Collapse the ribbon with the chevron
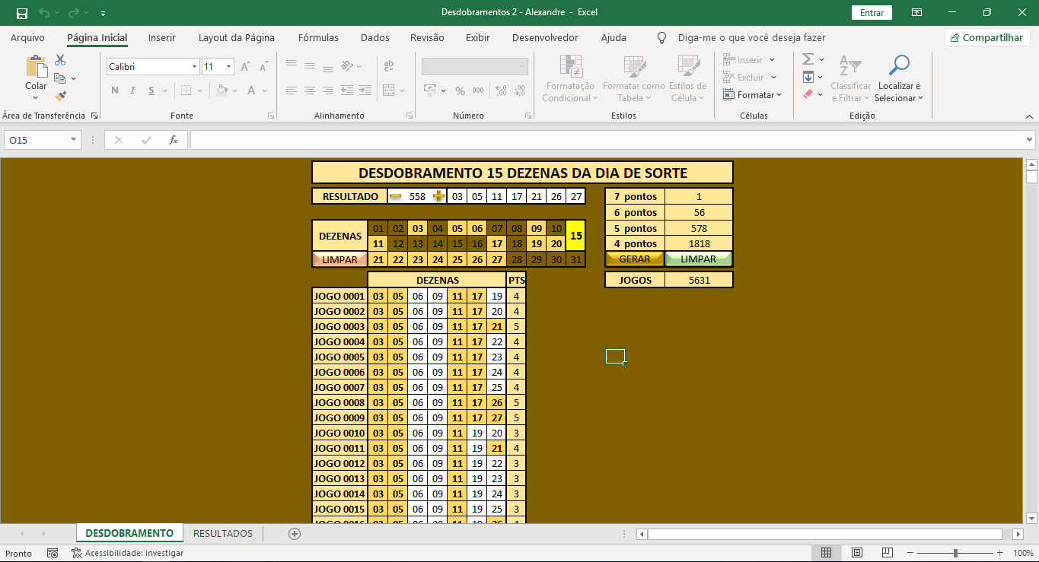1039x562 pixels. tap(1028, 116)
